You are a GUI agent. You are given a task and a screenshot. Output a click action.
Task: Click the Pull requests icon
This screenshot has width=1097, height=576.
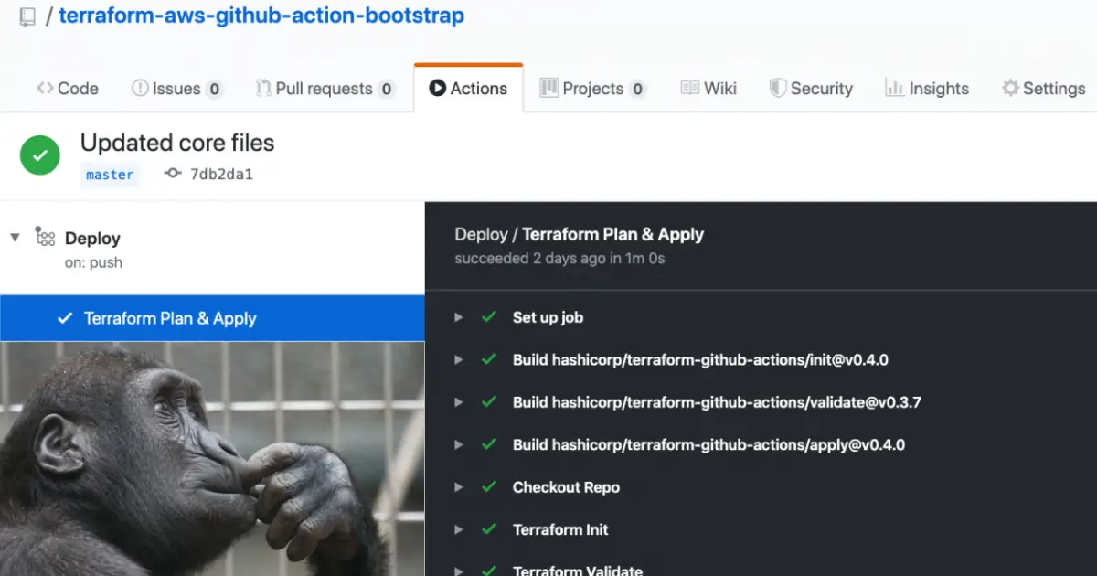pyautogui.click(x=263, y=89)
